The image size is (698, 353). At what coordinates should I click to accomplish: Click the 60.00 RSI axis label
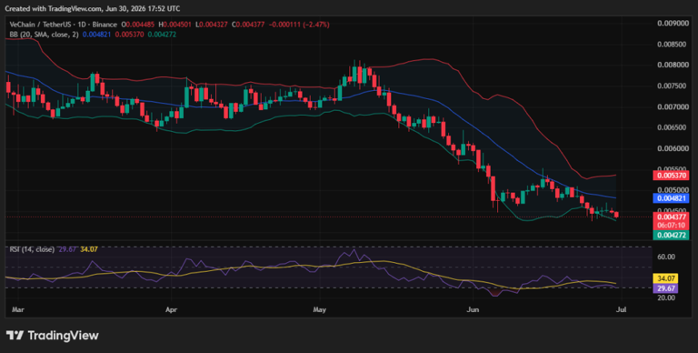pos(666,257)
